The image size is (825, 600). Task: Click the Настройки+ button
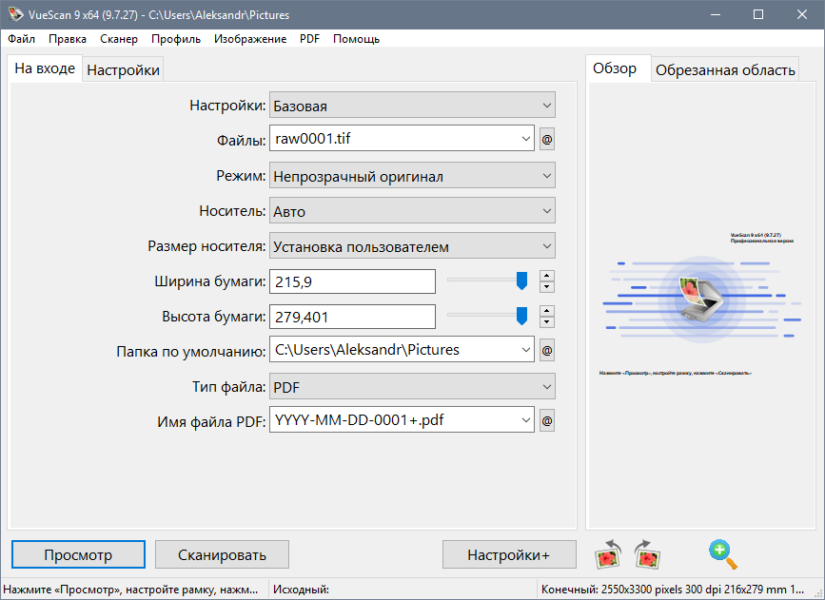(x=509, y=554)
